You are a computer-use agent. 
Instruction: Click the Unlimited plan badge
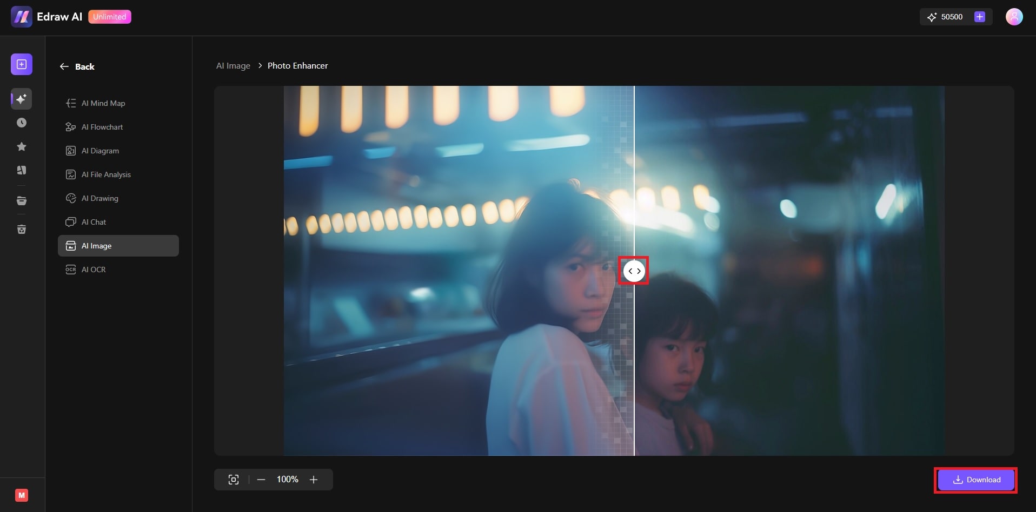[110, 17]
